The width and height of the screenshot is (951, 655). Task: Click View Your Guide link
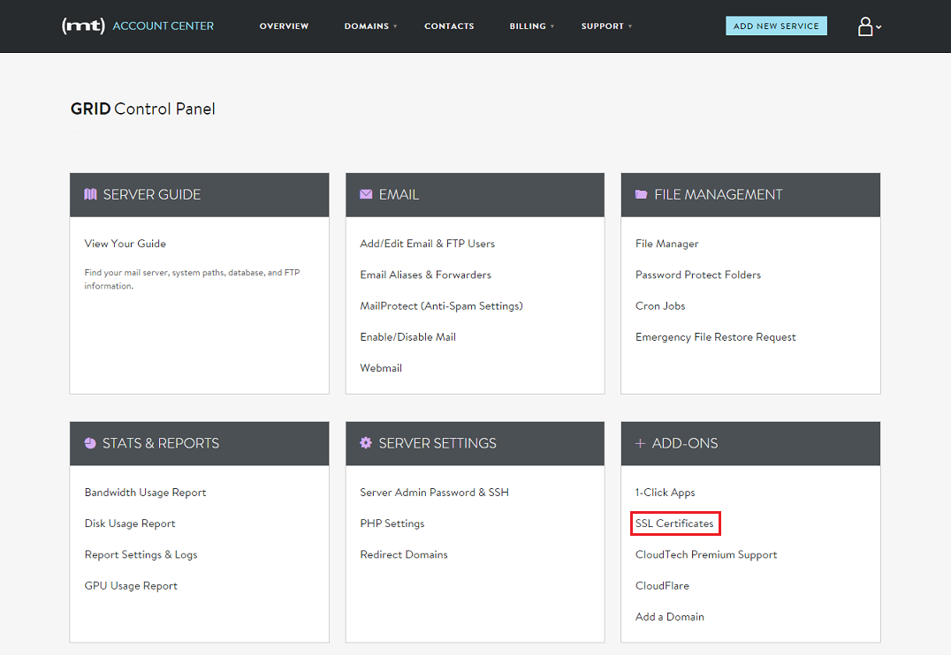click(x=125, y=244)
